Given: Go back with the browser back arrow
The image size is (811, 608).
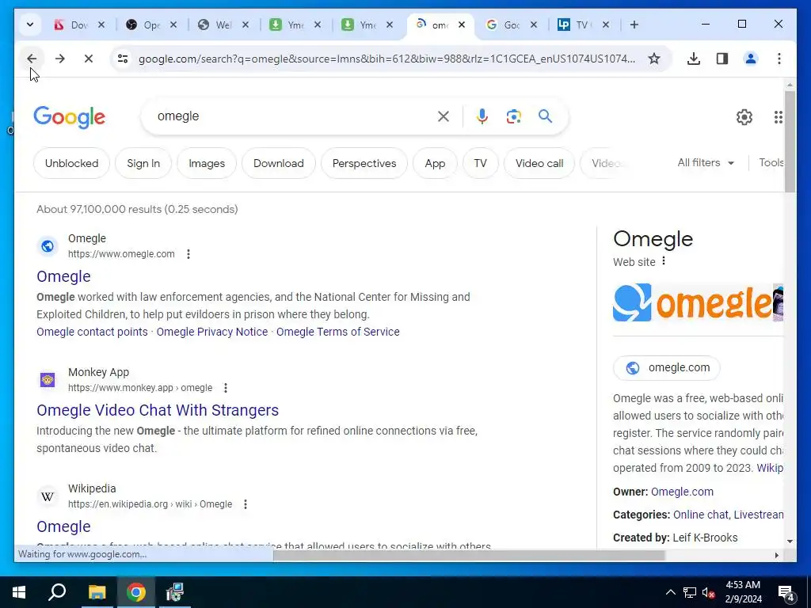Looking at the screenshot, I should 32,59.
